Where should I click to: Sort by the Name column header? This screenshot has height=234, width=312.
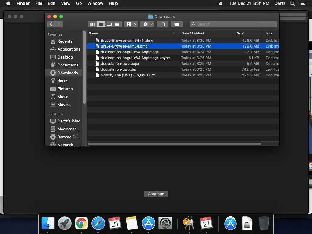point(132,33)
